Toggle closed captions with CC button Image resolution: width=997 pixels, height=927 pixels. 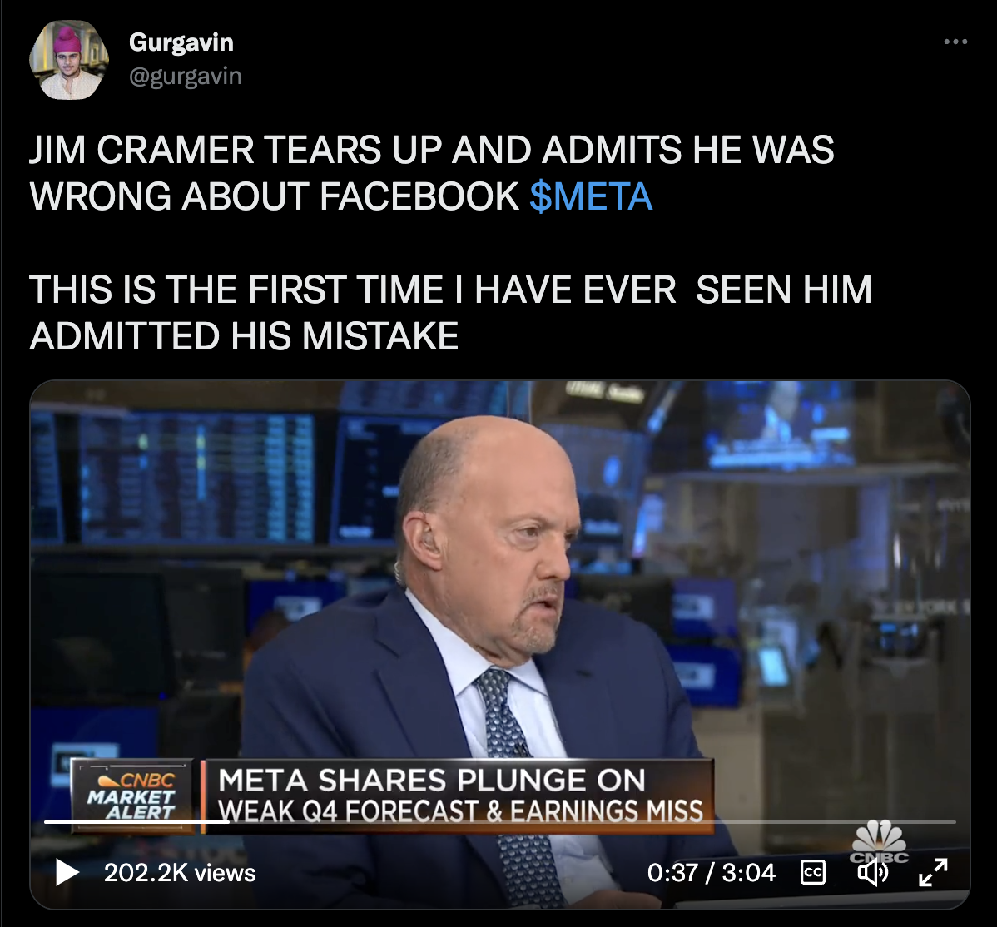coord(812,872)
